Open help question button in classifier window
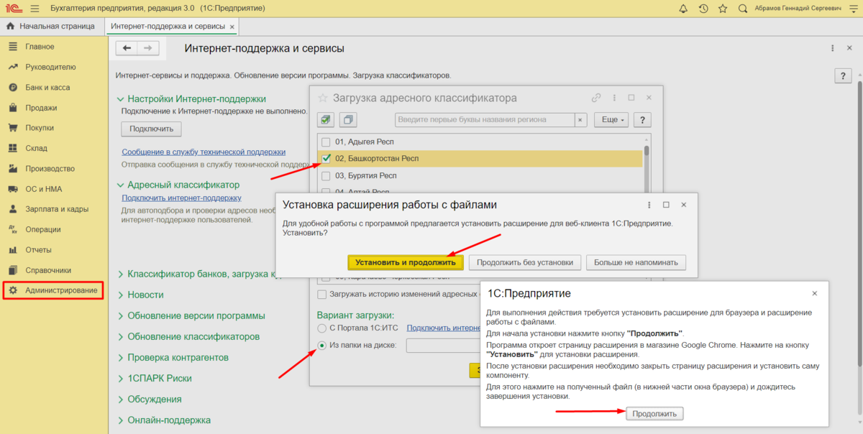The image size is (863, 434). 642,120
